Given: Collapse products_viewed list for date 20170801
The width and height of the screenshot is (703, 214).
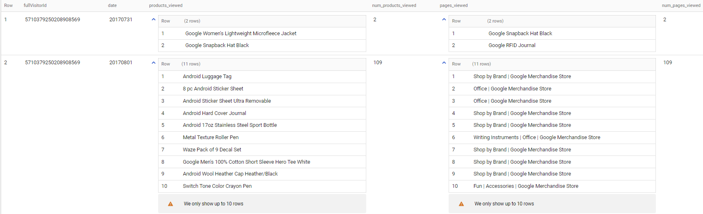Looking at the screenshot, I should click(154, 63).
